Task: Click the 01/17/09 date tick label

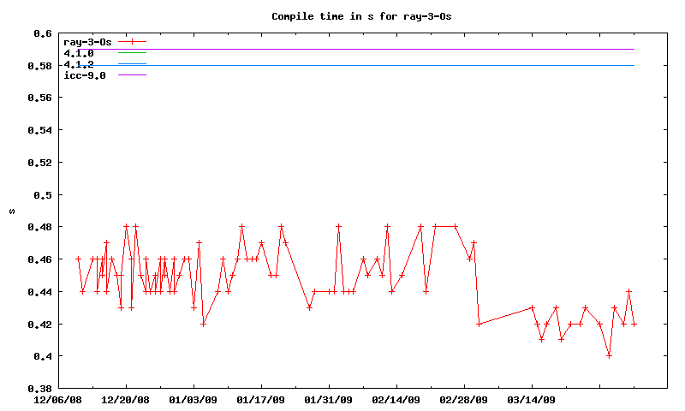Action: pos(261,399)
